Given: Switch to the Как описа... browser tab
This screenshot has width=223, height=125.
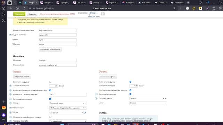Looking at the screenshot, I should 145,3.
